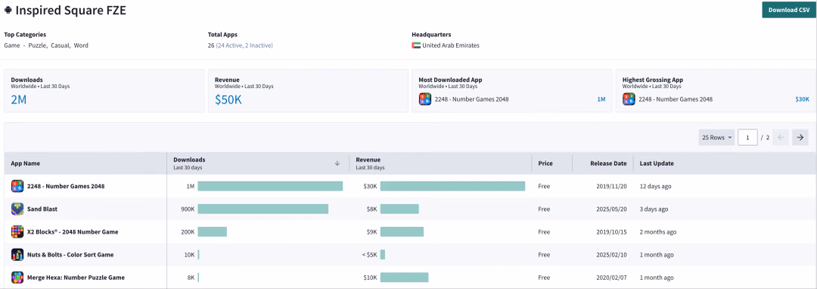Image resolution: width=817 pixels, height=289 pixels.
Task: Click release date 2025/02/10
Action: [612, 255]
